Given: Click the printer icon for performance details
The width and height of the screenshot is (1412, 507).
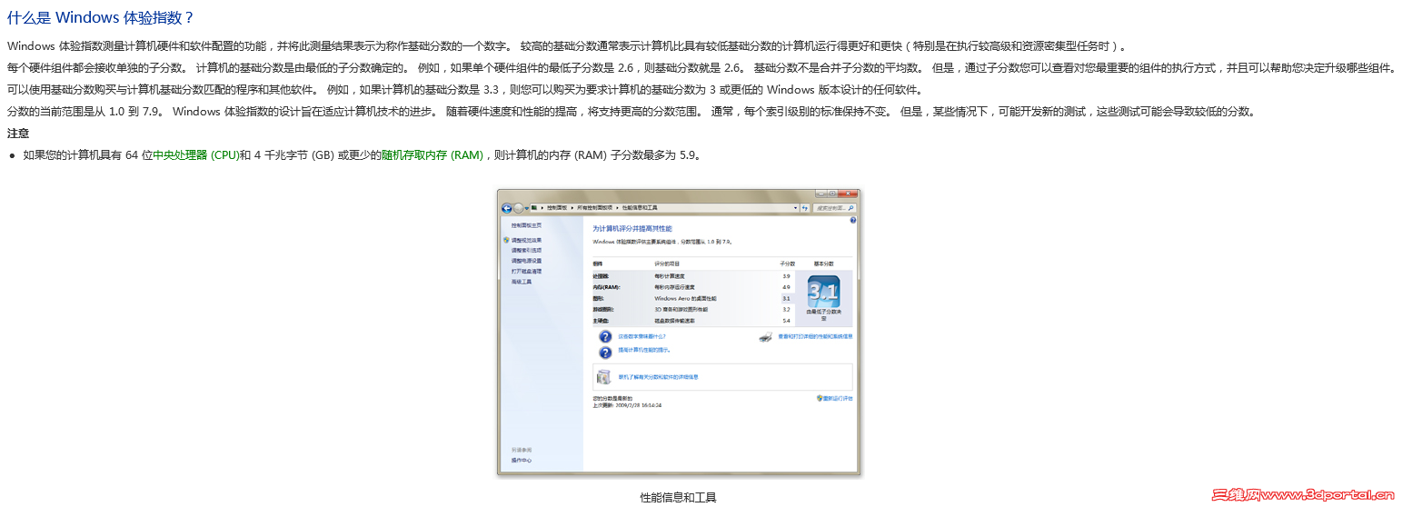Looking at the screenshot, I should click(766, 337).
